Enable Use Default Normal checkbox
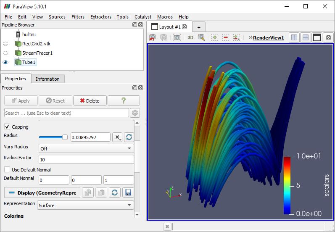335x232 pixels. [7, 170]
